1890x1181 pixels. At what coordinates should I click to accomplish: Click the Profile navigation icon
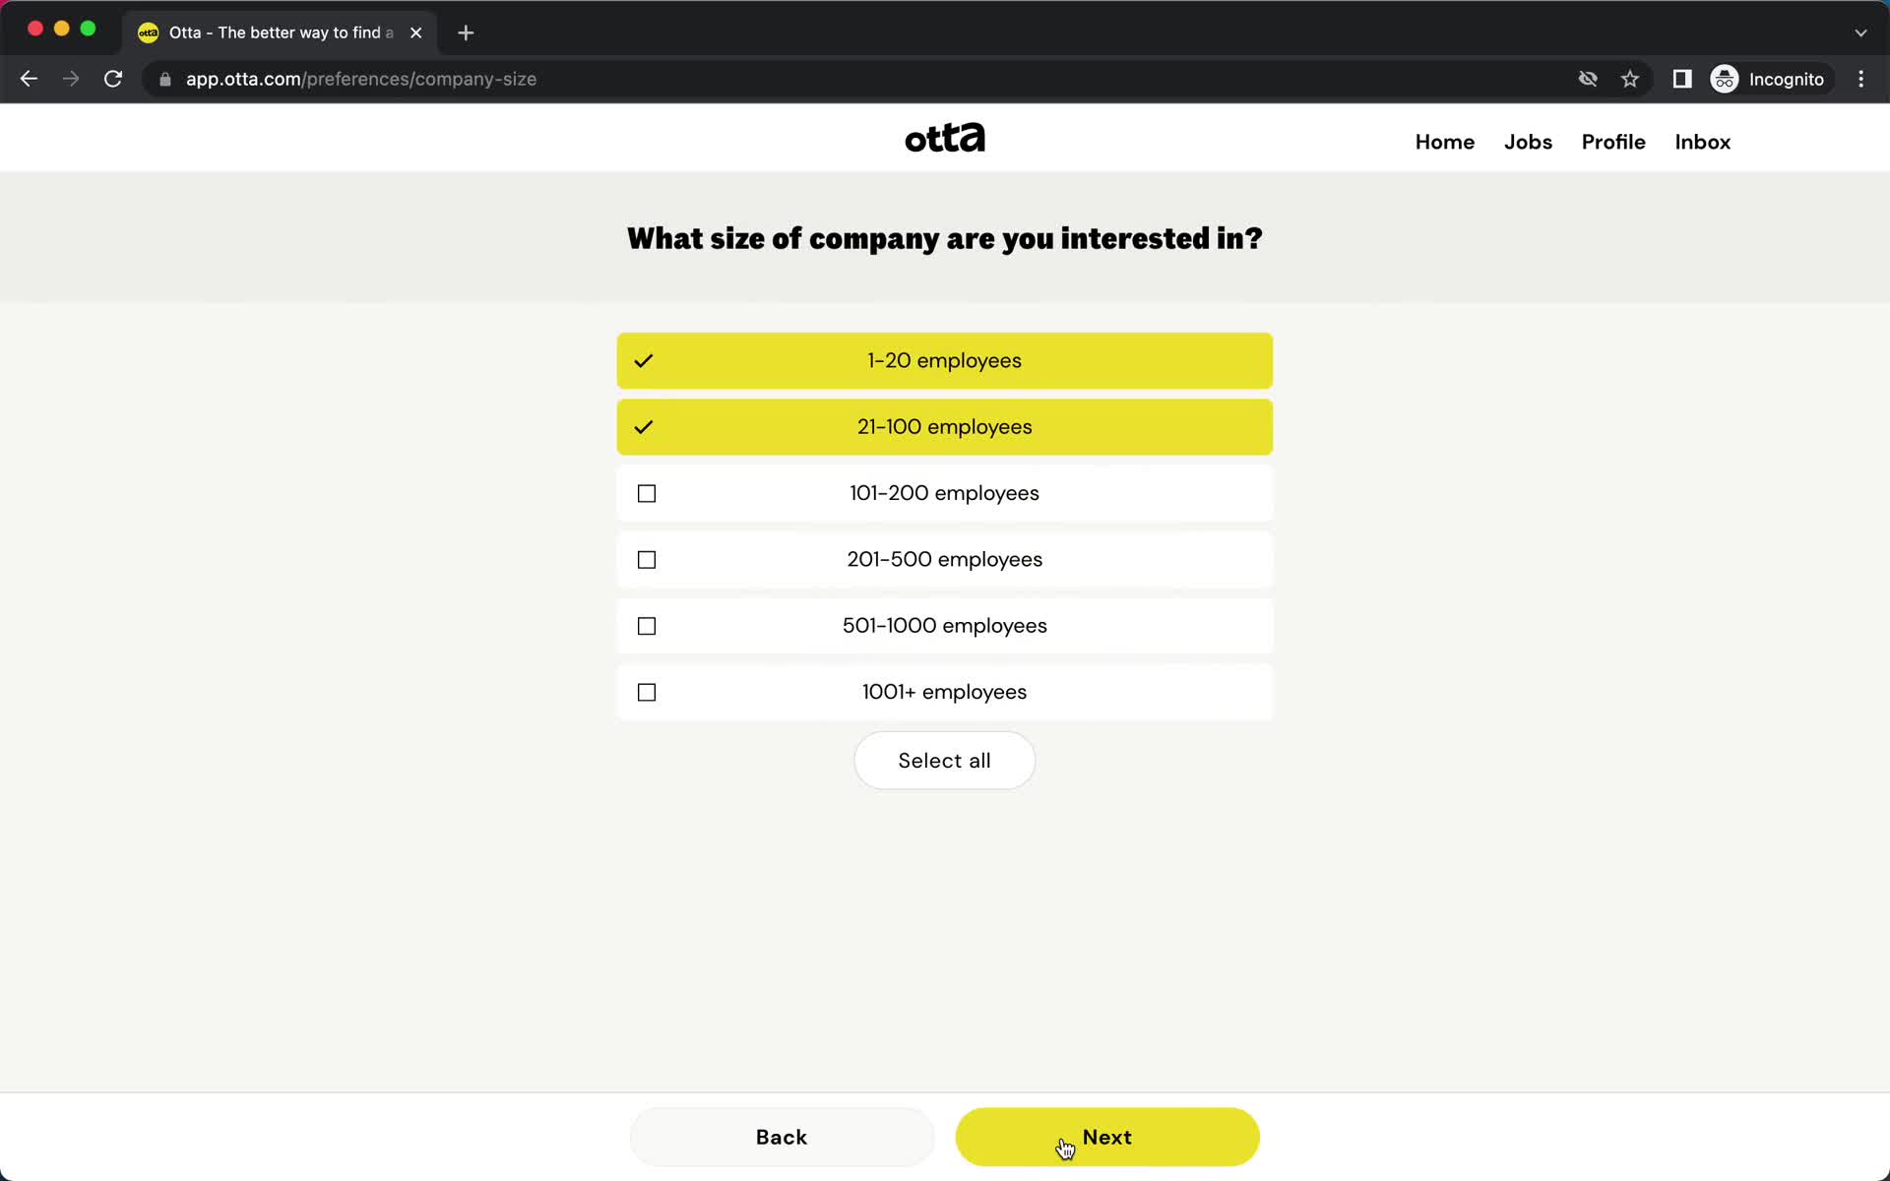pos(1613,142)
